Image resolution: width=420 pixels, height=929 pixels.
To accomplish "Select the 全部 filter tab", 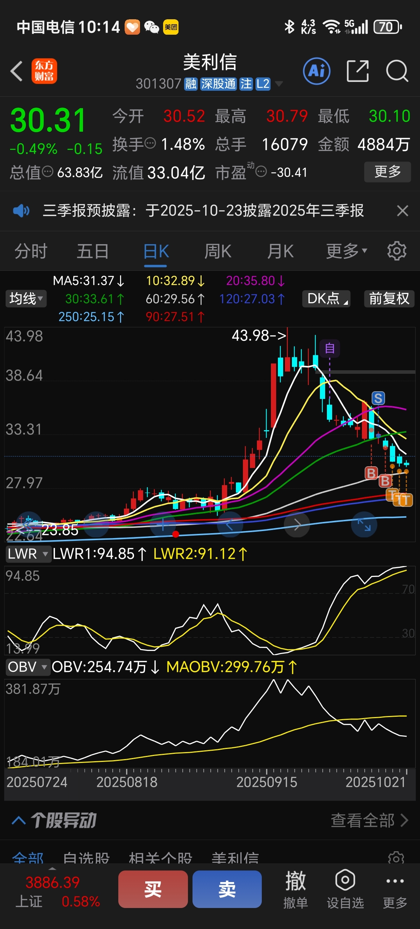I will (28, 858).
